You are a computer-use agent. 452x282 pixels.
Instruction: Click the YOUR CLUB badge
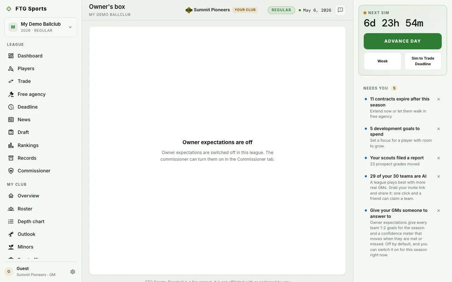(x=245, y=10)
